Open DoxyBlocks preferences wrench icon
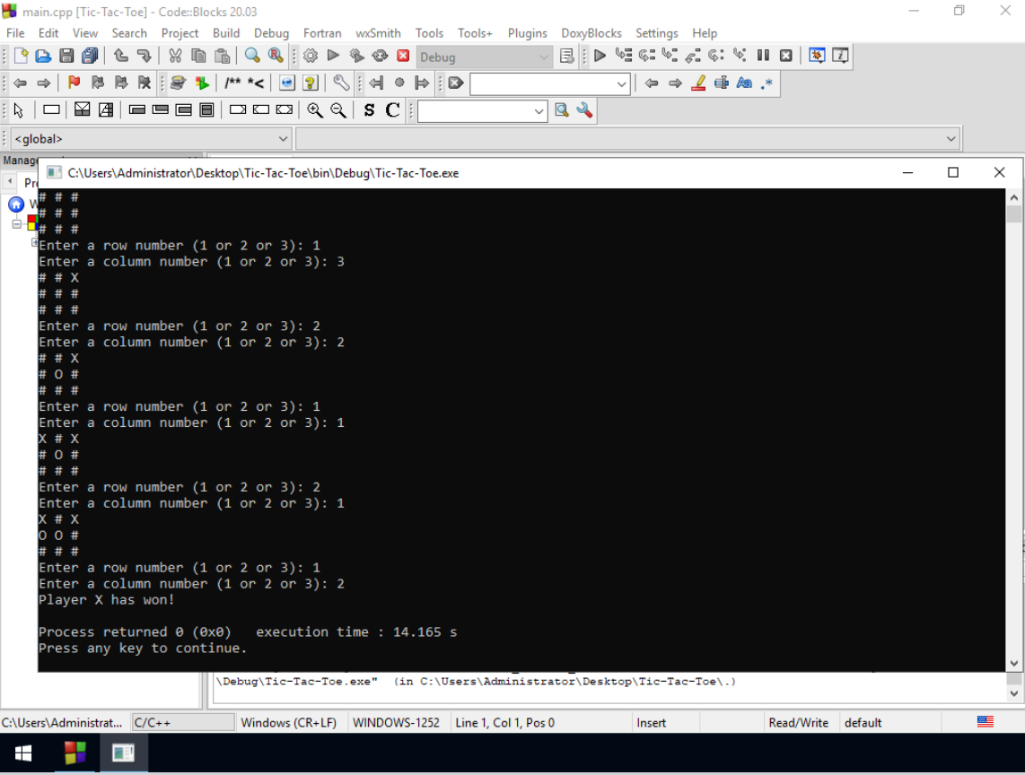Screen dimensions: 1025x775 [x=340, y=83]
